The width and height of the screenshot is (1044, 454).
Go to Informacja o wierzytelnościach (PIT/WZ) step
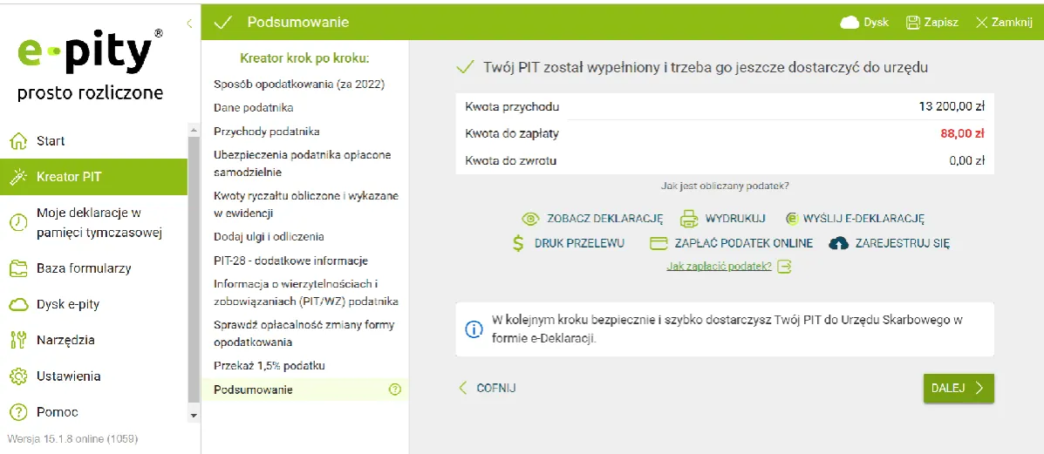(x=306, y=293)
